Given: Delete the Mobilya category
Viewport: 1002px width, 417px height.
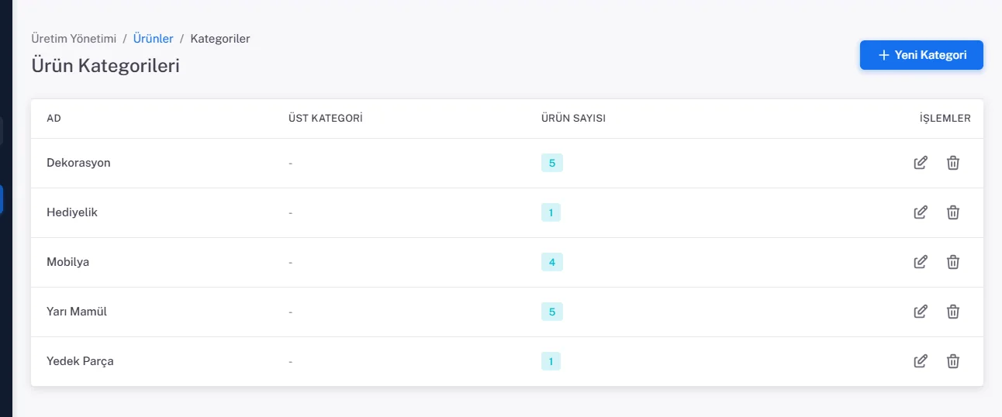Looking at the screenshot, I should pos(953,262).
